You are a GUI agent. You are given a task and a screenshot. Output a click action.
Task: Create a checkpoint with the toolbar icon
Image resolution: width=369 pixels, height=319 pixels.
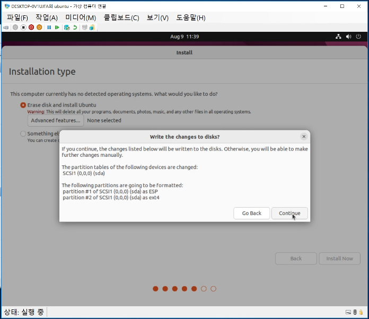(x=67, y=27)
